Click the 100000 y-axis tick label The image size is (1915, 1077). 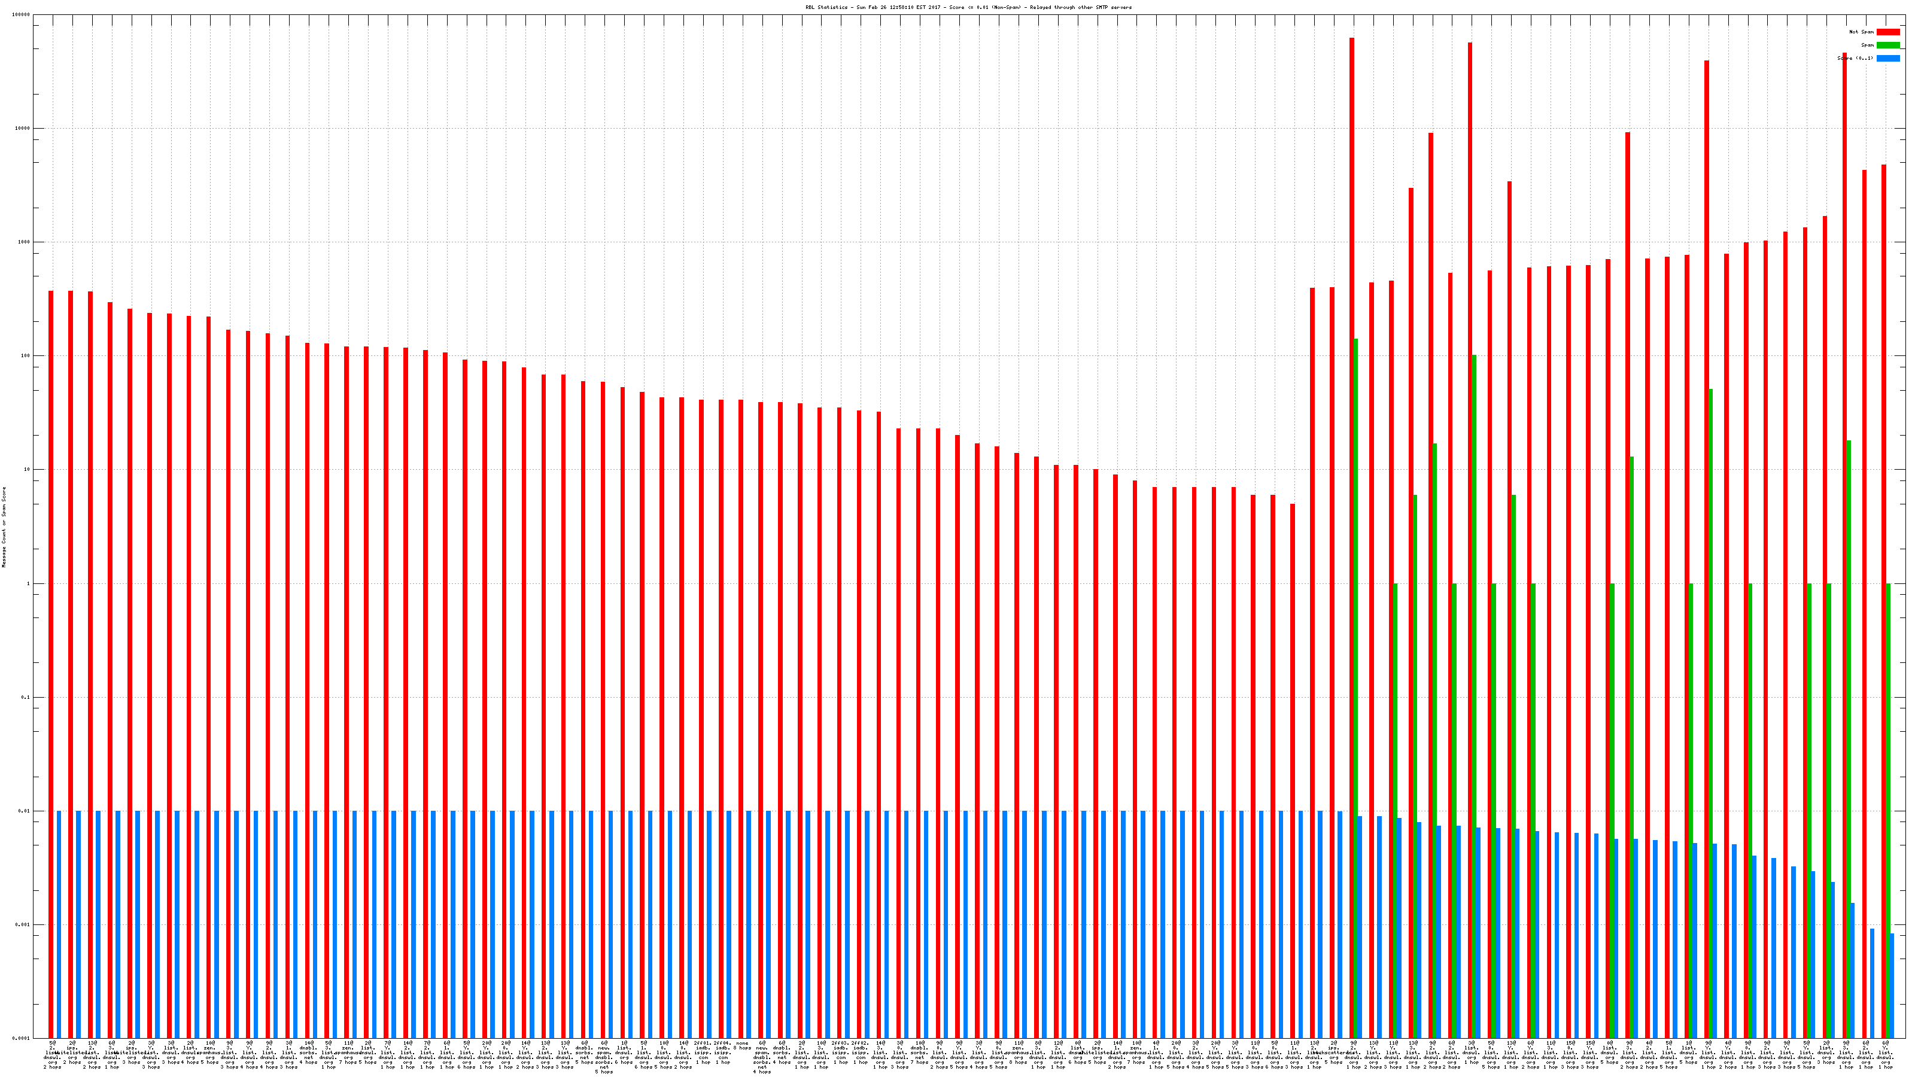click(x=22, y=15)
